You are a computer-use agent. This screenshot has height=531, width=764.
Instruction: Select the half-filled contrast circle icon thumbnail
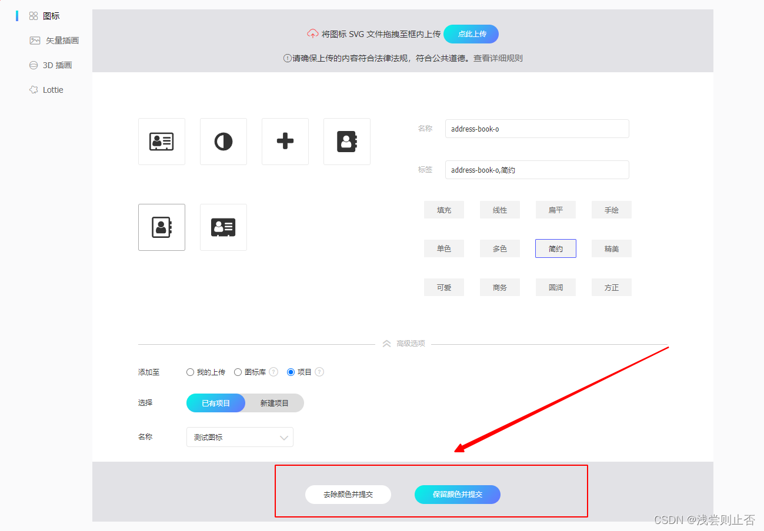pyautogui.click(x=223, y=142)
